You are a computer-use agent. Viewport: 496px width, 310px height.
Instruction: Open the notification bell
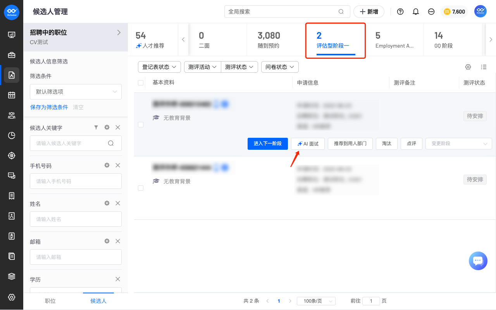point(416,12)
